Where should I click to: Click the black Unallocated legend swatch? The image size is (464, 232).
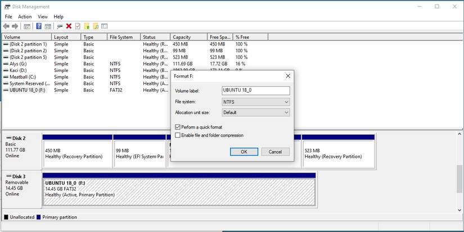click(6, 217)
